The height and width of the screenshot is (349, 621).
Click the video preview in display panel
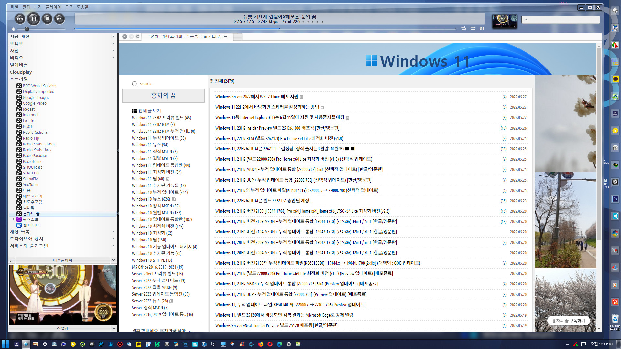(63, 295)
